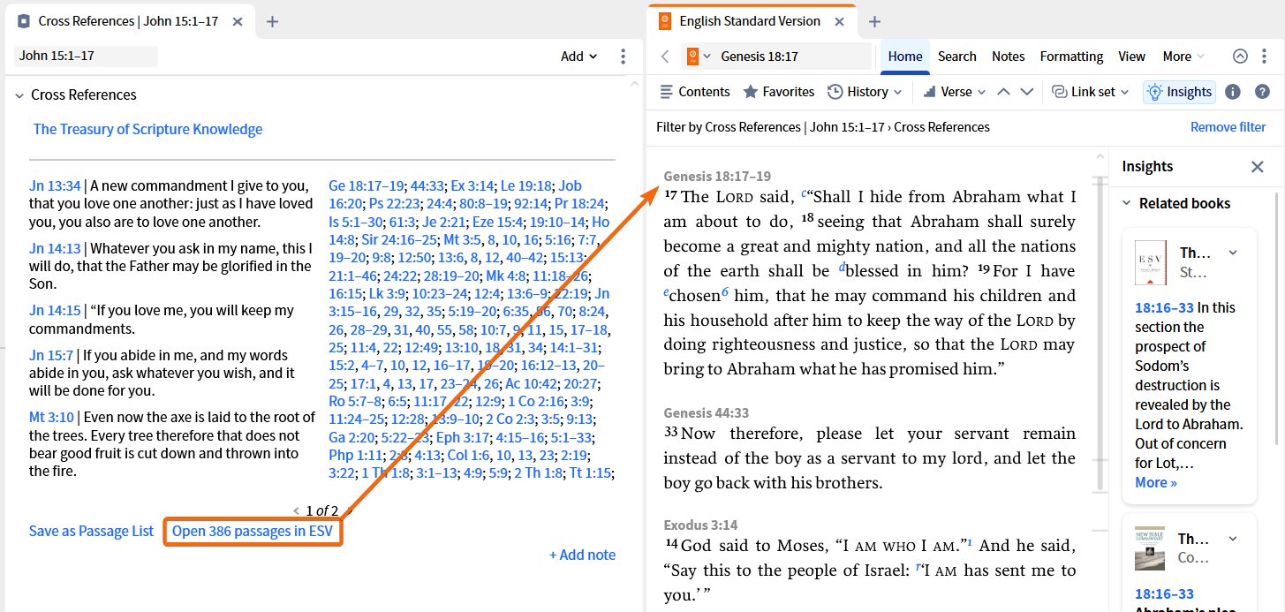Open the Ac 10:42 cross reference
The width and height of the screenshot is (1285, 612).
(531, 383)
